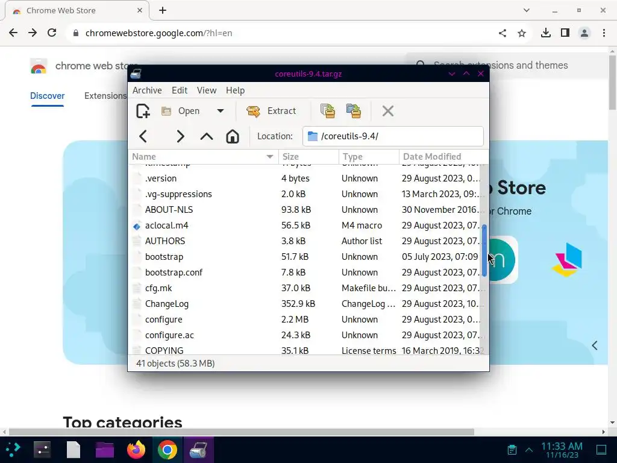Click the Location path field
This screenshot has height=463, width=617.
tap(393, 136)
